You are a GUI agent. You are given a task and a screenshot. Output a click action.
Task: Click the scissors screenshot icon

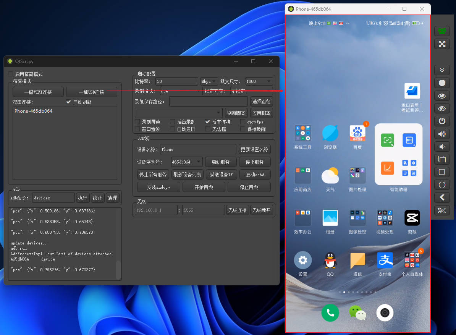(x=442, y=210)
